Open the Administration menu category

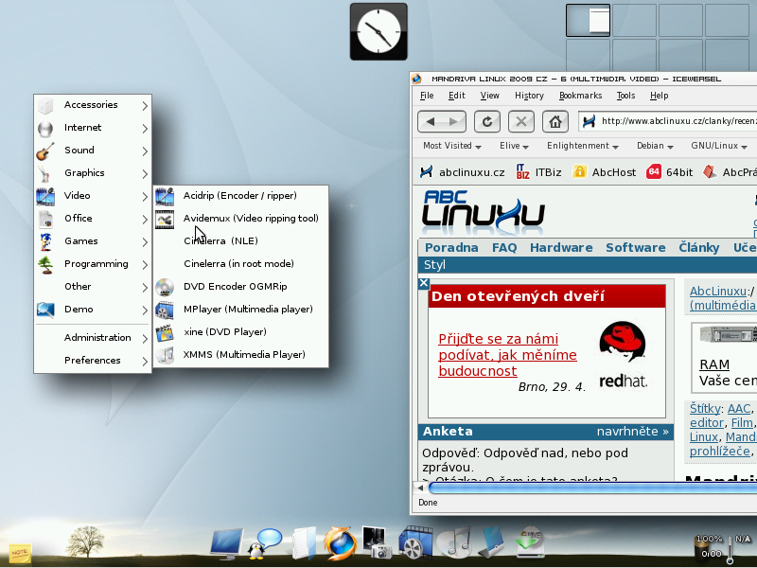tap(93, 338)
